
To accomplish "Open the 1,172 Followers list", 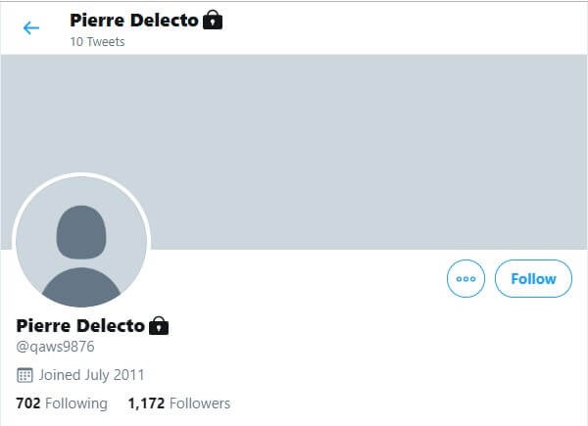I will pos(179,403).
